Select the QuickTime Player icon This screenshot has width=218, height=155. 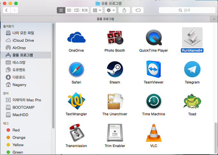154,37
